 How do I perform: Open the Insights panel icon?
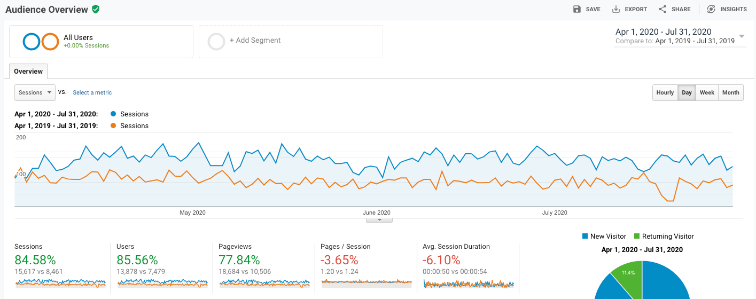pyautogui.click(x=711, y=9)
